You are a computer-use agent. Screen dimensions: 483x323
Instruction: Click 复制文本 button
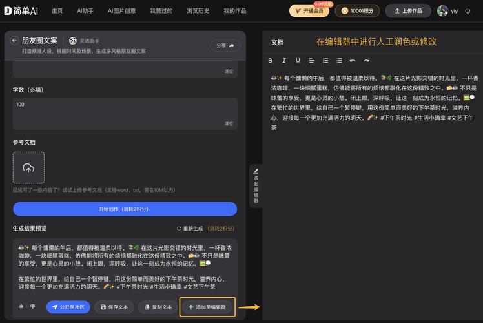[158, 307]
